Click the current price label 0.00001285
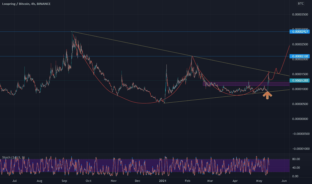 click(300, 81)
